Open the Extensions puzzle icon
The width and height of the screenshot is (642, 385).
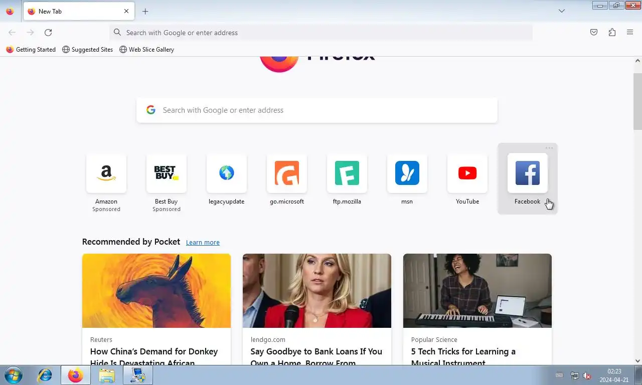[x=612, y=33]
